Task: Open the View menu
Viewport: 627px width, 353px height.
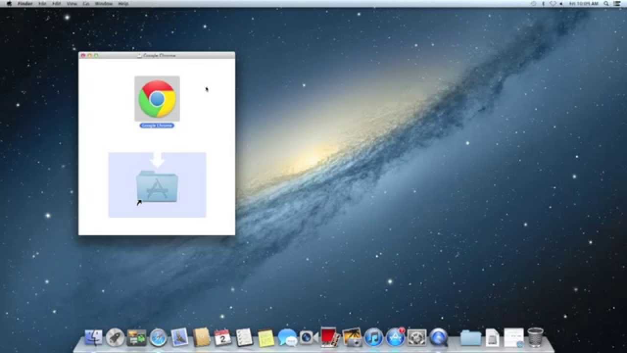Action: [72, 3]
